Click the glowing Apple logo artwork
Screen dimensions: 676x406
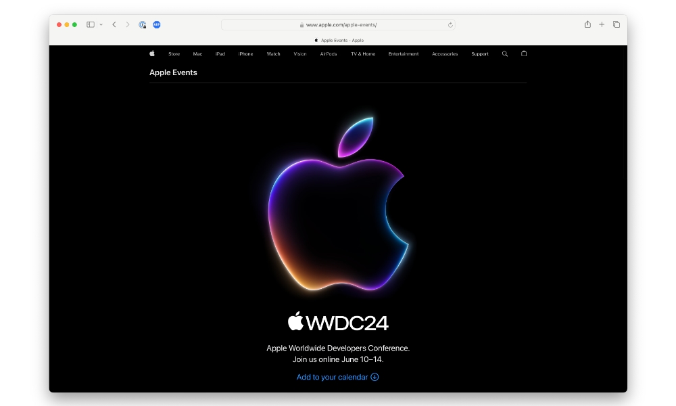pos(339,204)
